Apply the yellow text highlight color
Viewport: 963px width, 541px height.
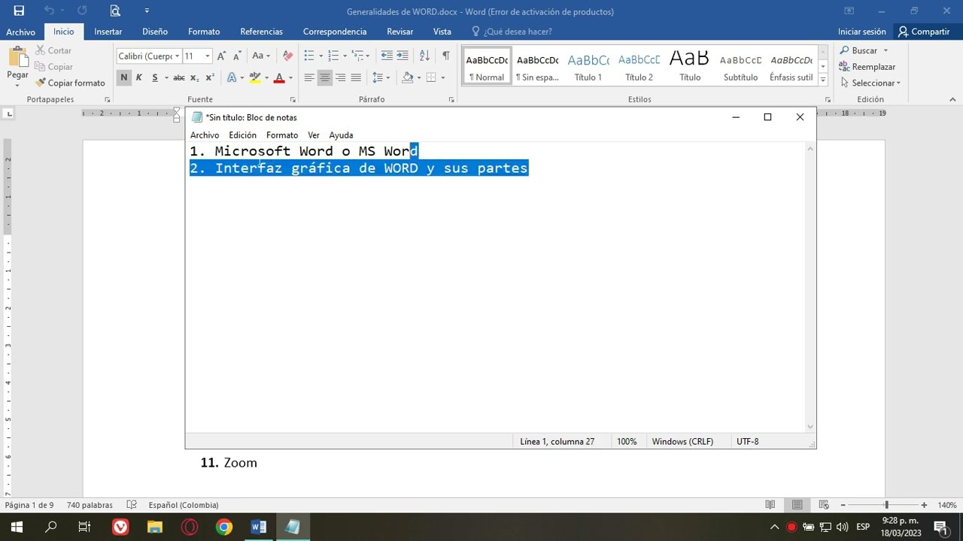[255, 77]
